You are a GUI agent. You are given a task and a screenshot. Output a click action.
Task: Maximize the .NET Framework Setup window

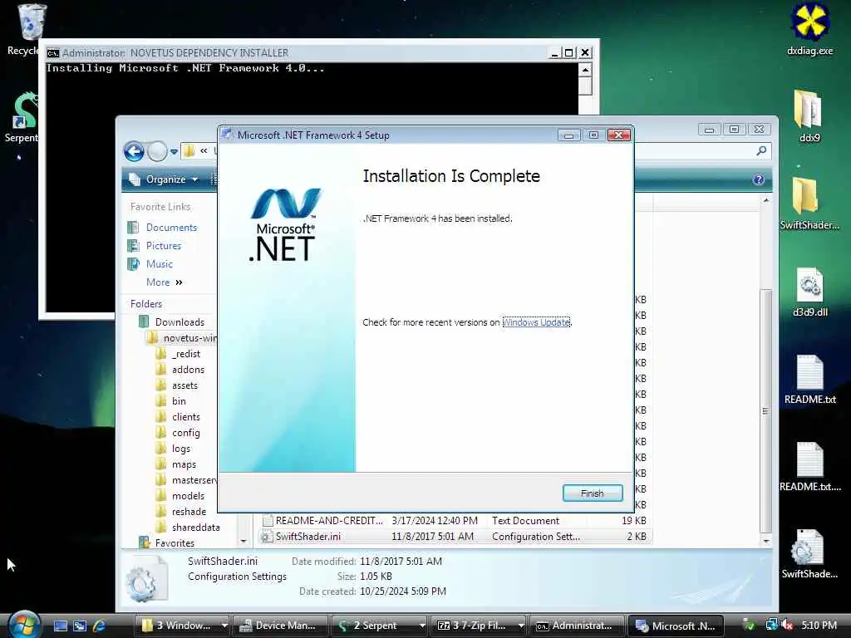[x=593, y=135]
